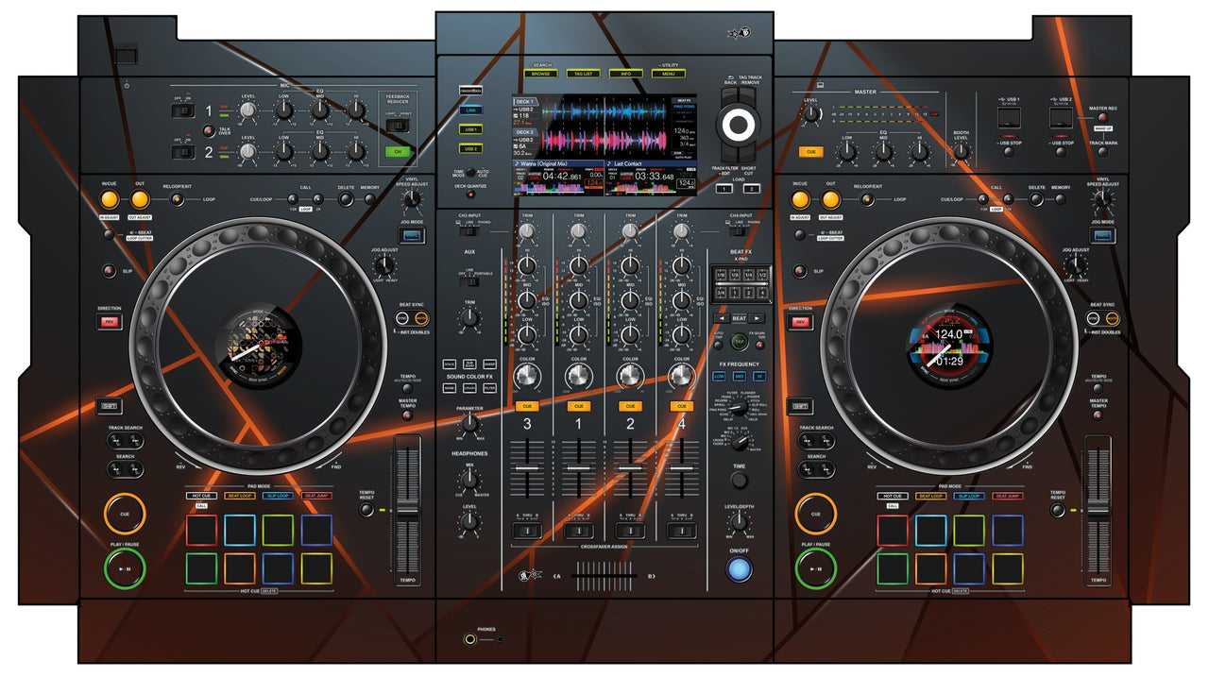Hit the DECK QUANTIZE button
The width and height of the screenshot is (1209, 677).
click(x=469, y=196)
